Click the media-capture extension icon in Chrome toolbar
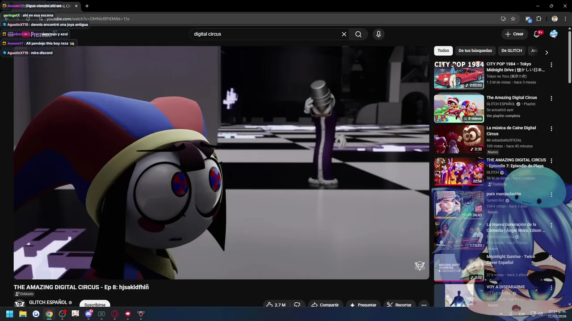The image size is (572, 321). point(528,19)
